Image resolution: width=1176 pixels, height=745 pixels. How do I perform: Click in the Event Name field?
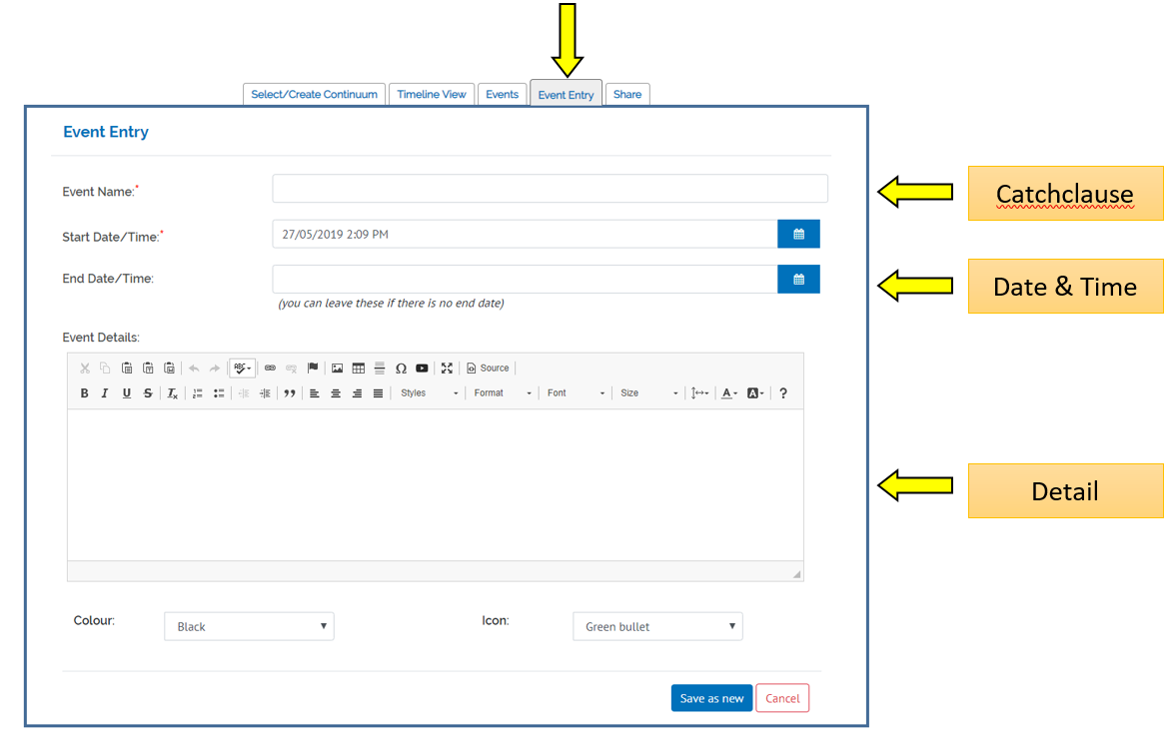pyautogui.click(x=550, y=189)
